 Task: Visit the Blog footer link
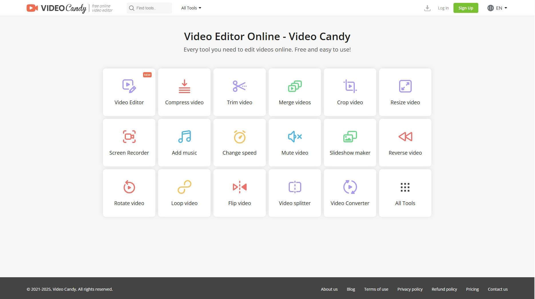coord(351,289)
